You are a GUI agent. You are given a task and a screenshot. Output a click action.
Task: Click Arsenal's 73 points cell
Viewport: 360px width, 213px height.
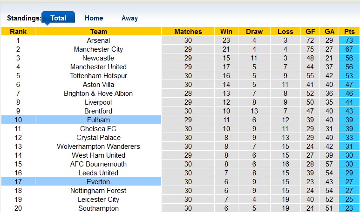click(x=349, y=40)
